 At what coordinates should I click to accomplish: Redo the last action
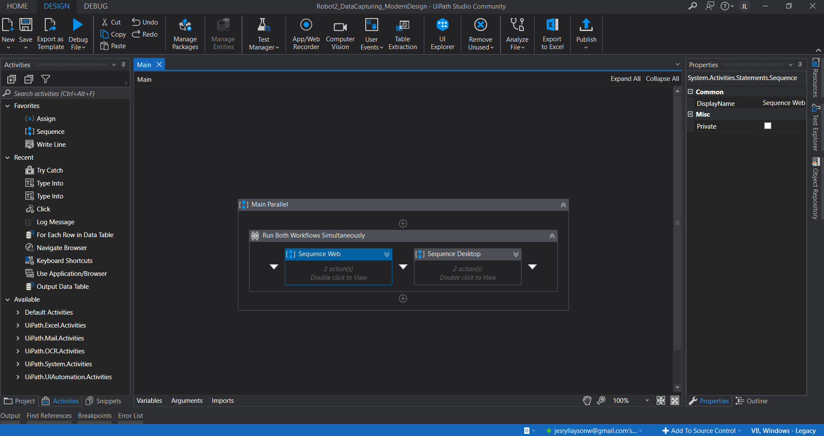click(145, 34)
